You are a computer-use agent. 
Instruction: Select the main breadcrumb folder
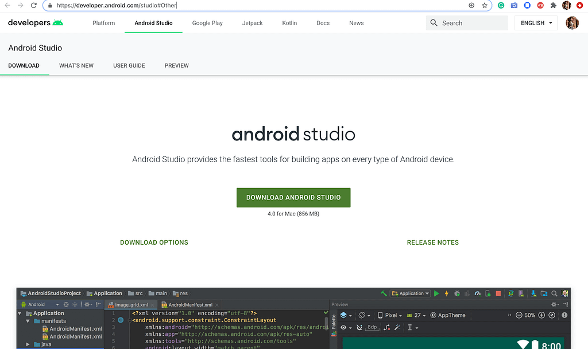click(x=158, y=293)
